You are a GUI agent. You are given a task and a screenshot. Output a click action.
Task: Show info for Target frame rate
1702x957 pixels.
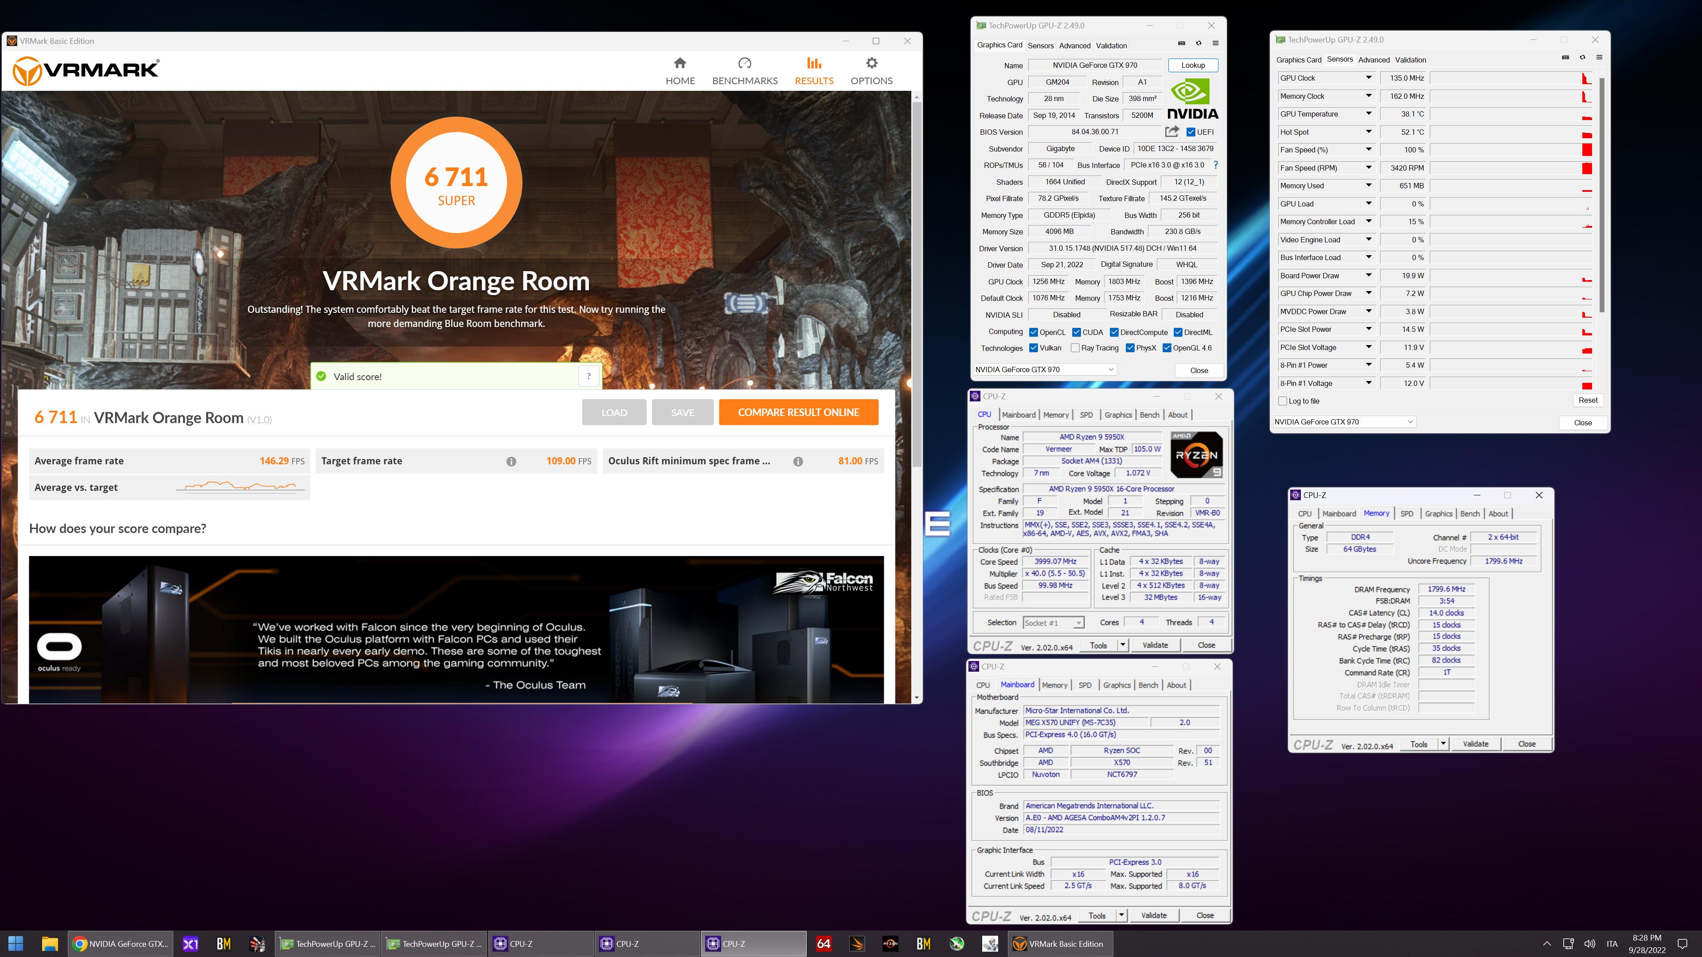tap(511, 462)
